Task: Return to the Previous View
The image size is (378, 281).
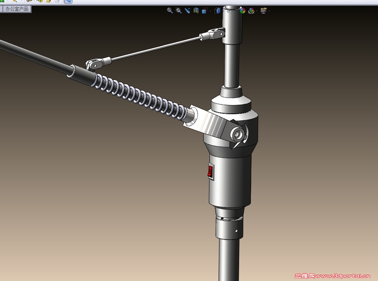Action: pos(187,11)
